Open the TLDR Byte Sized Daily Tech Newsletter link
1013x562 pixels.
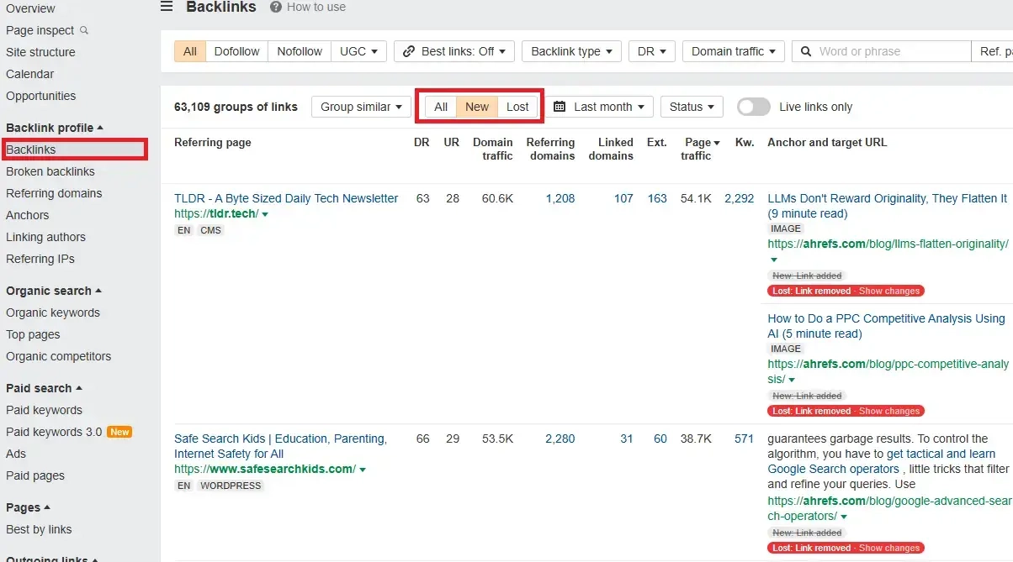[x=286, y=198]
